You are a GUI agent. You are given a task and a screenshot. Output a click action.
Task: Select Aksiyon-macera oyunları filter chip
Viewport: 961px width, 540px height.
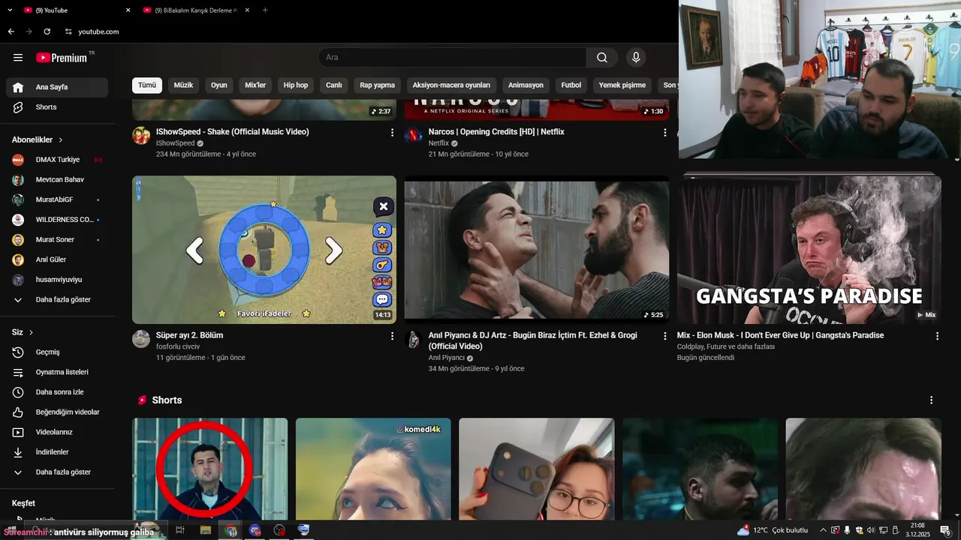[x=451, y=85]
